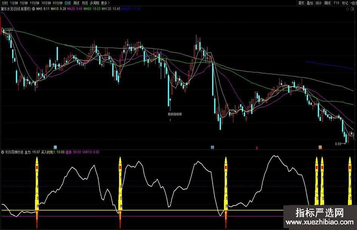This screenshot has height=230, width=357.
Task: Click the 叠加 overlay button
Action: click(x=310, y=3)
